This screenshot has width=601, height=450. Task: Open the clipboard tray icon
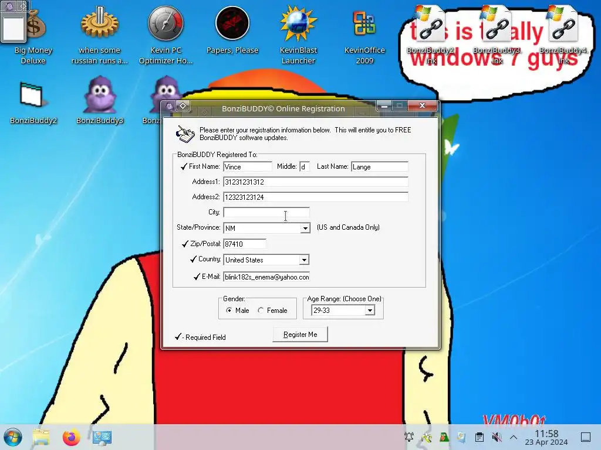coord(479,437)
